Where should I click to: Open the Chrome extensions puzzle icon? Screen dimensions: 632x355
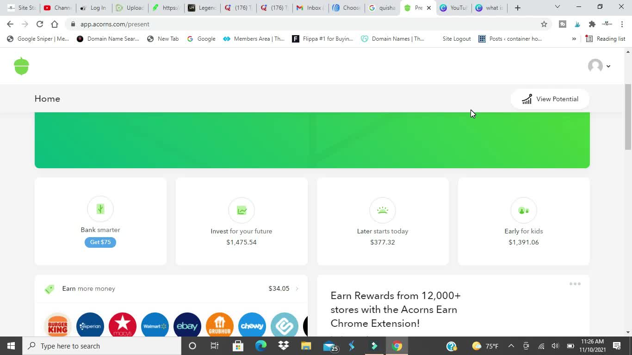click(x=592, y=24)
